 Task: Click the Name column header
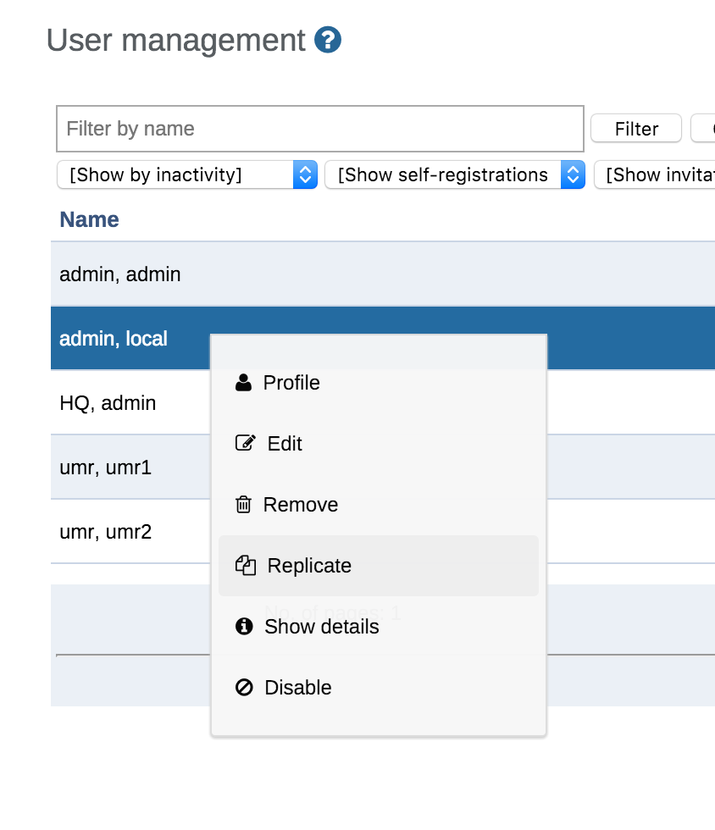(89, 219)
